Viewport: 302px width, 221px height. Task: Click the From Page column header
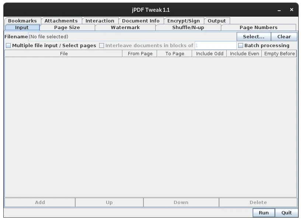(x=140, y=54)
